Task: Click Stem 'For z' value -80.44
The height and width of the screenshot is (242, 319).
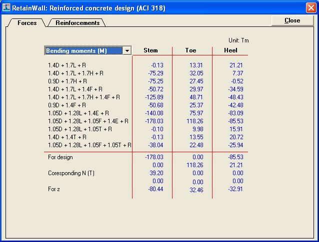Action: (155, 189)
